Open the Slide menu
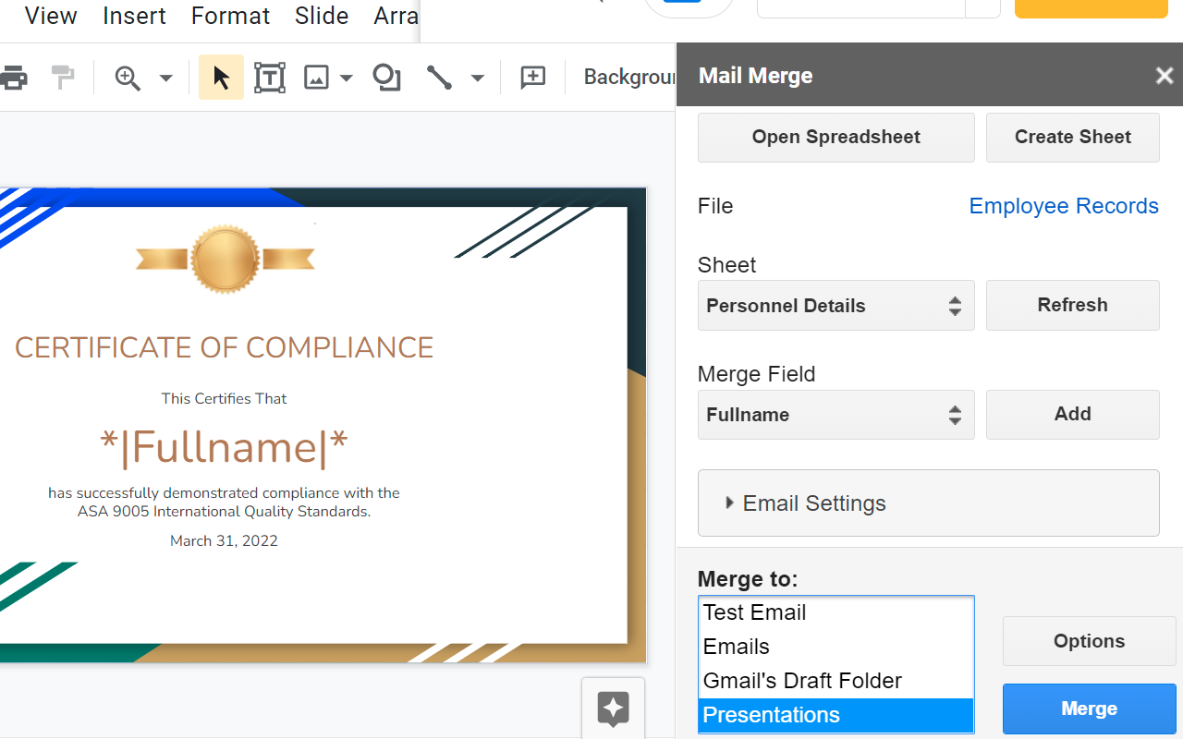The height and width of the screenshot is (739, 1183). [x=321, y=16]
